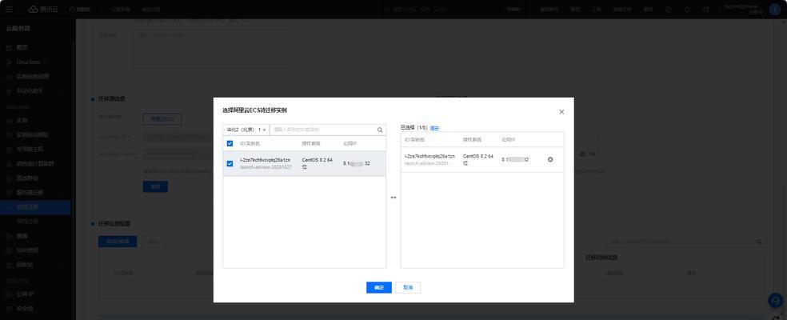Open 高性能计算集群 sidebar icon

pos(9,164)
